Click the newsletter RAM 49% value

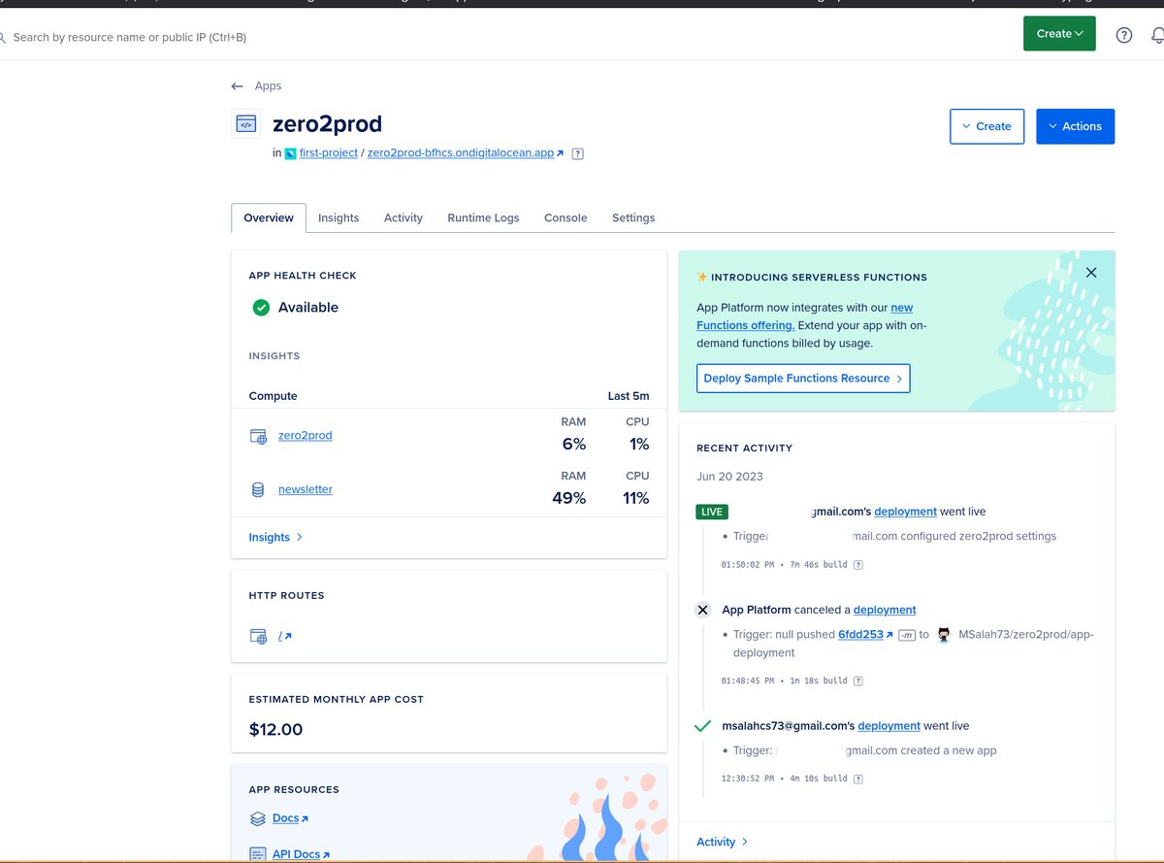569,498
